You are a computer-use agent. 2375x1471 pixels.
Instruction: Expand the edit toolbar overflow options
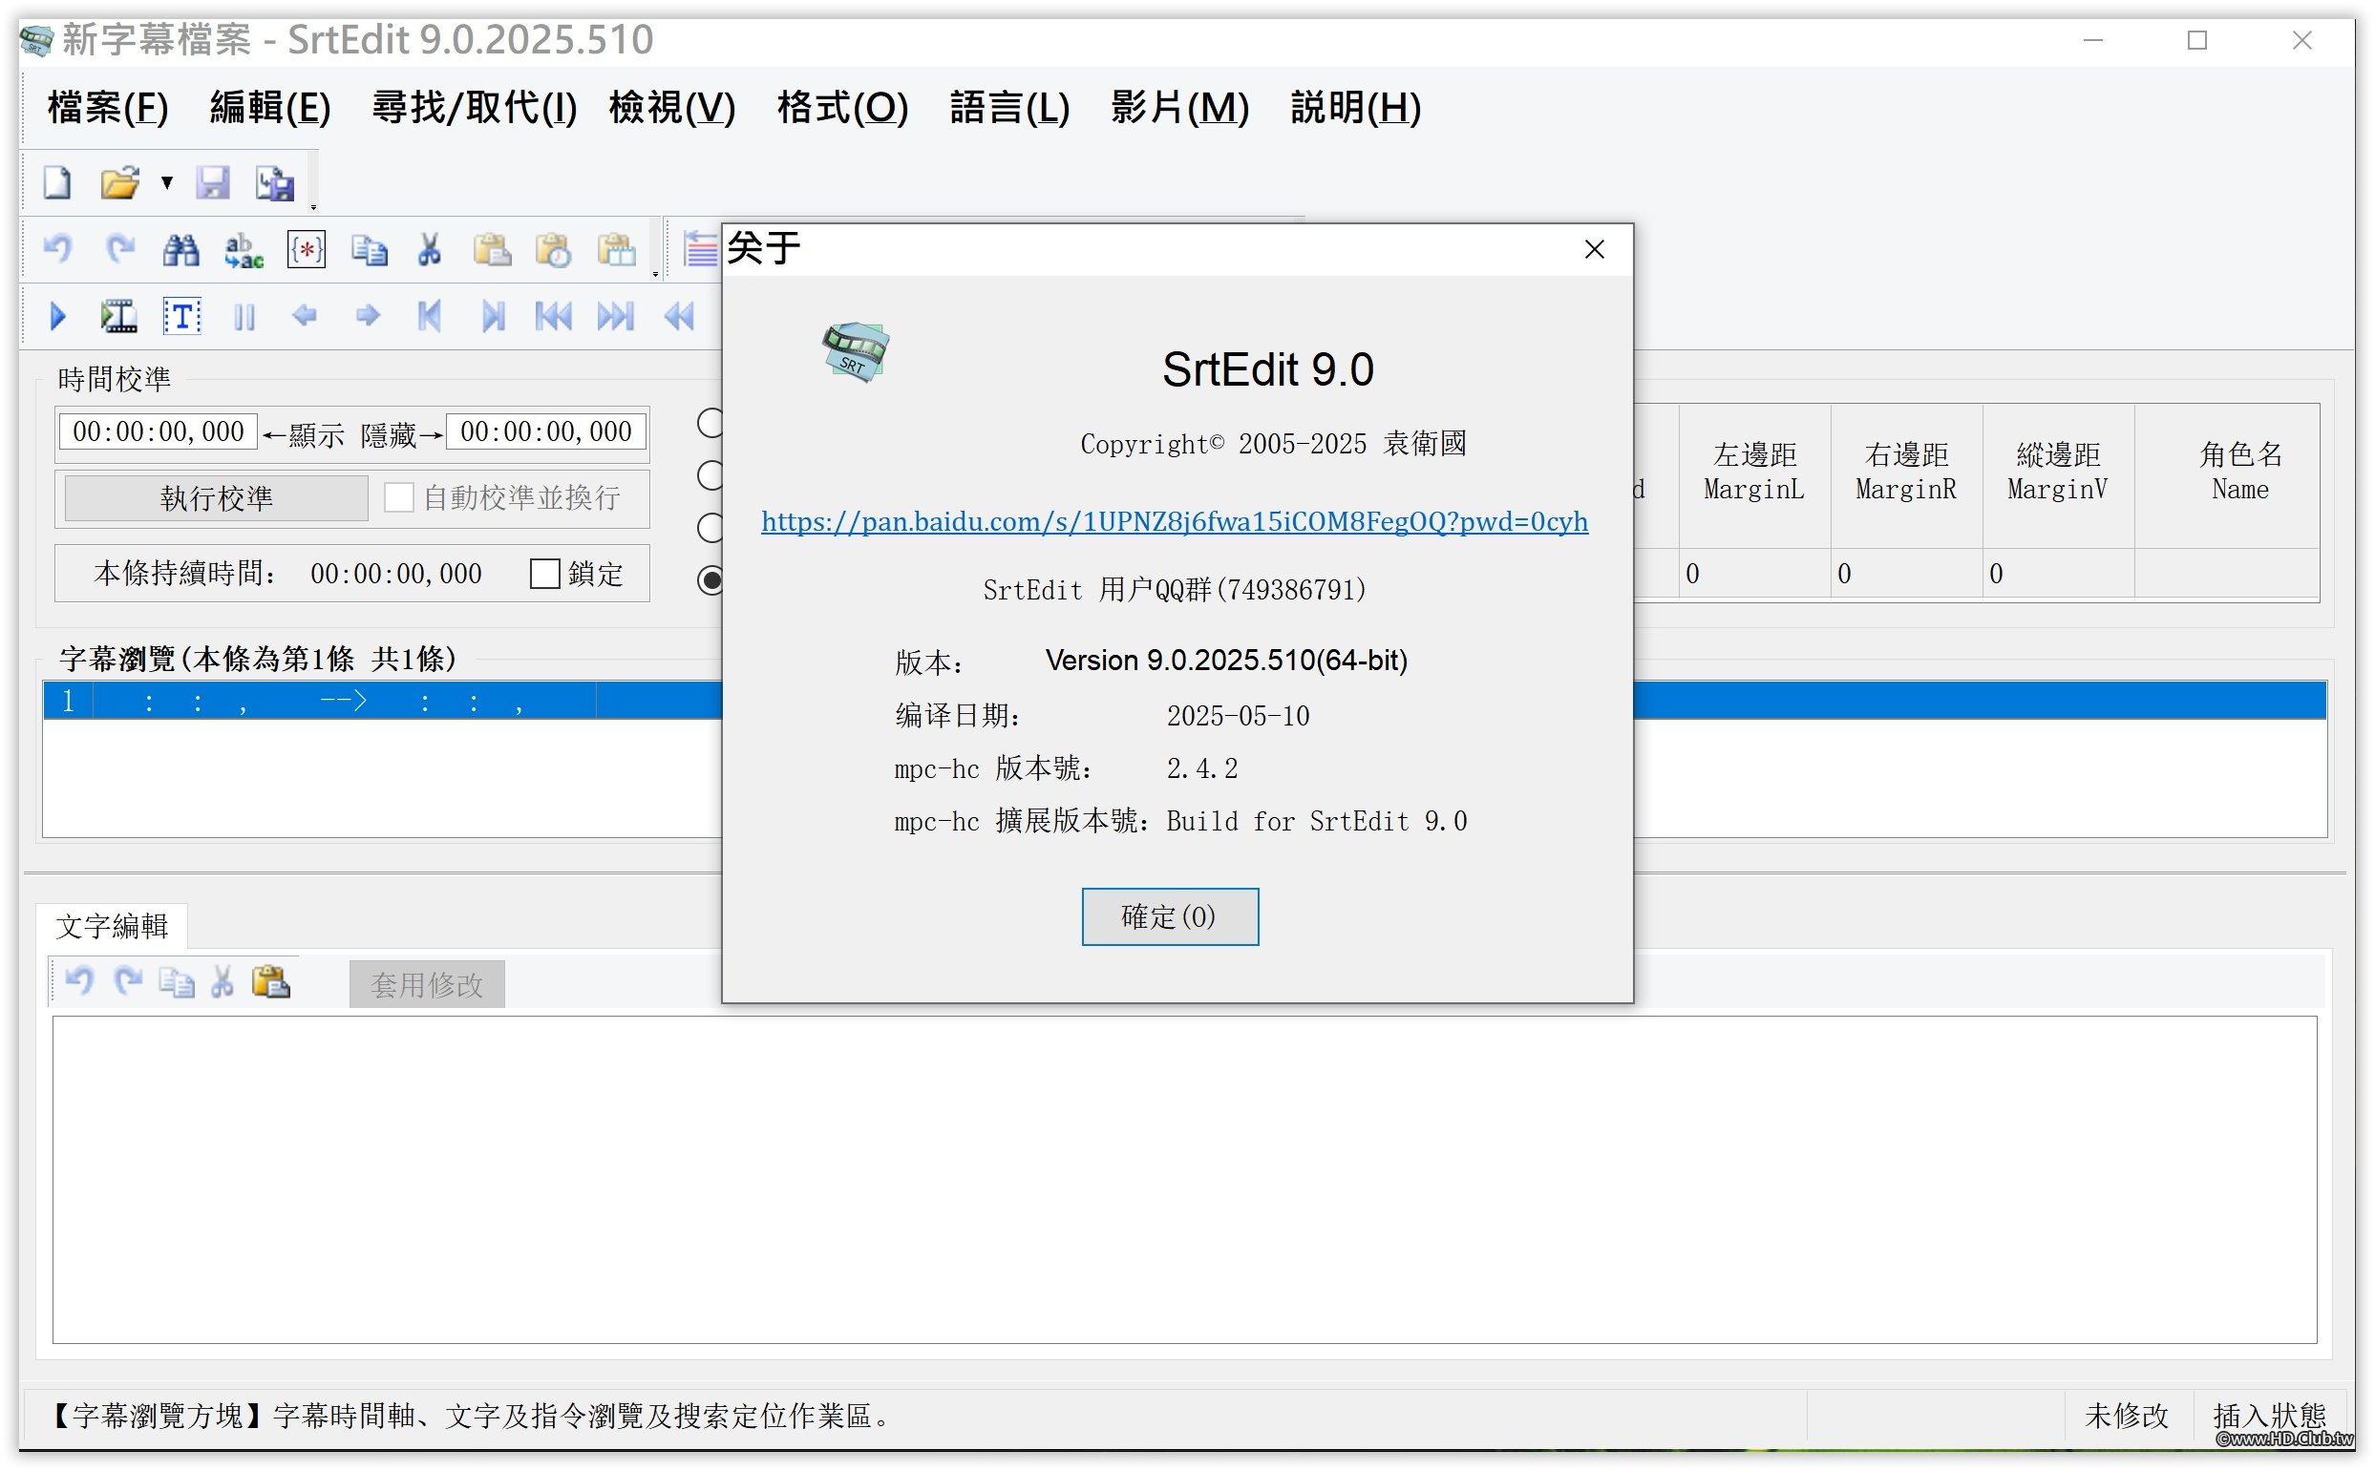pos(655,273)
